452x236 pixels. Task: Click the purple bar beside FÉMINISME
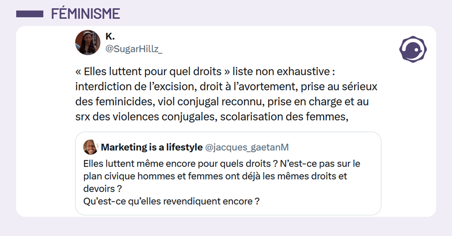(30, 14)
